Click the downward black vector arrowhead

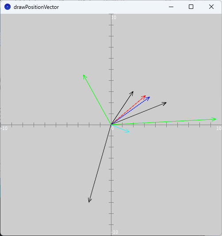(90, 201)
